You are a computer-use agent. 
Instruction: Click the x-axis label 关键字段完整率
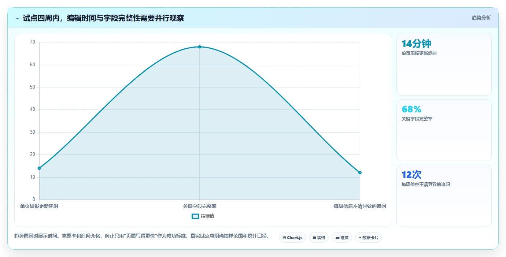pyautogui.click(x=200, y=206)
